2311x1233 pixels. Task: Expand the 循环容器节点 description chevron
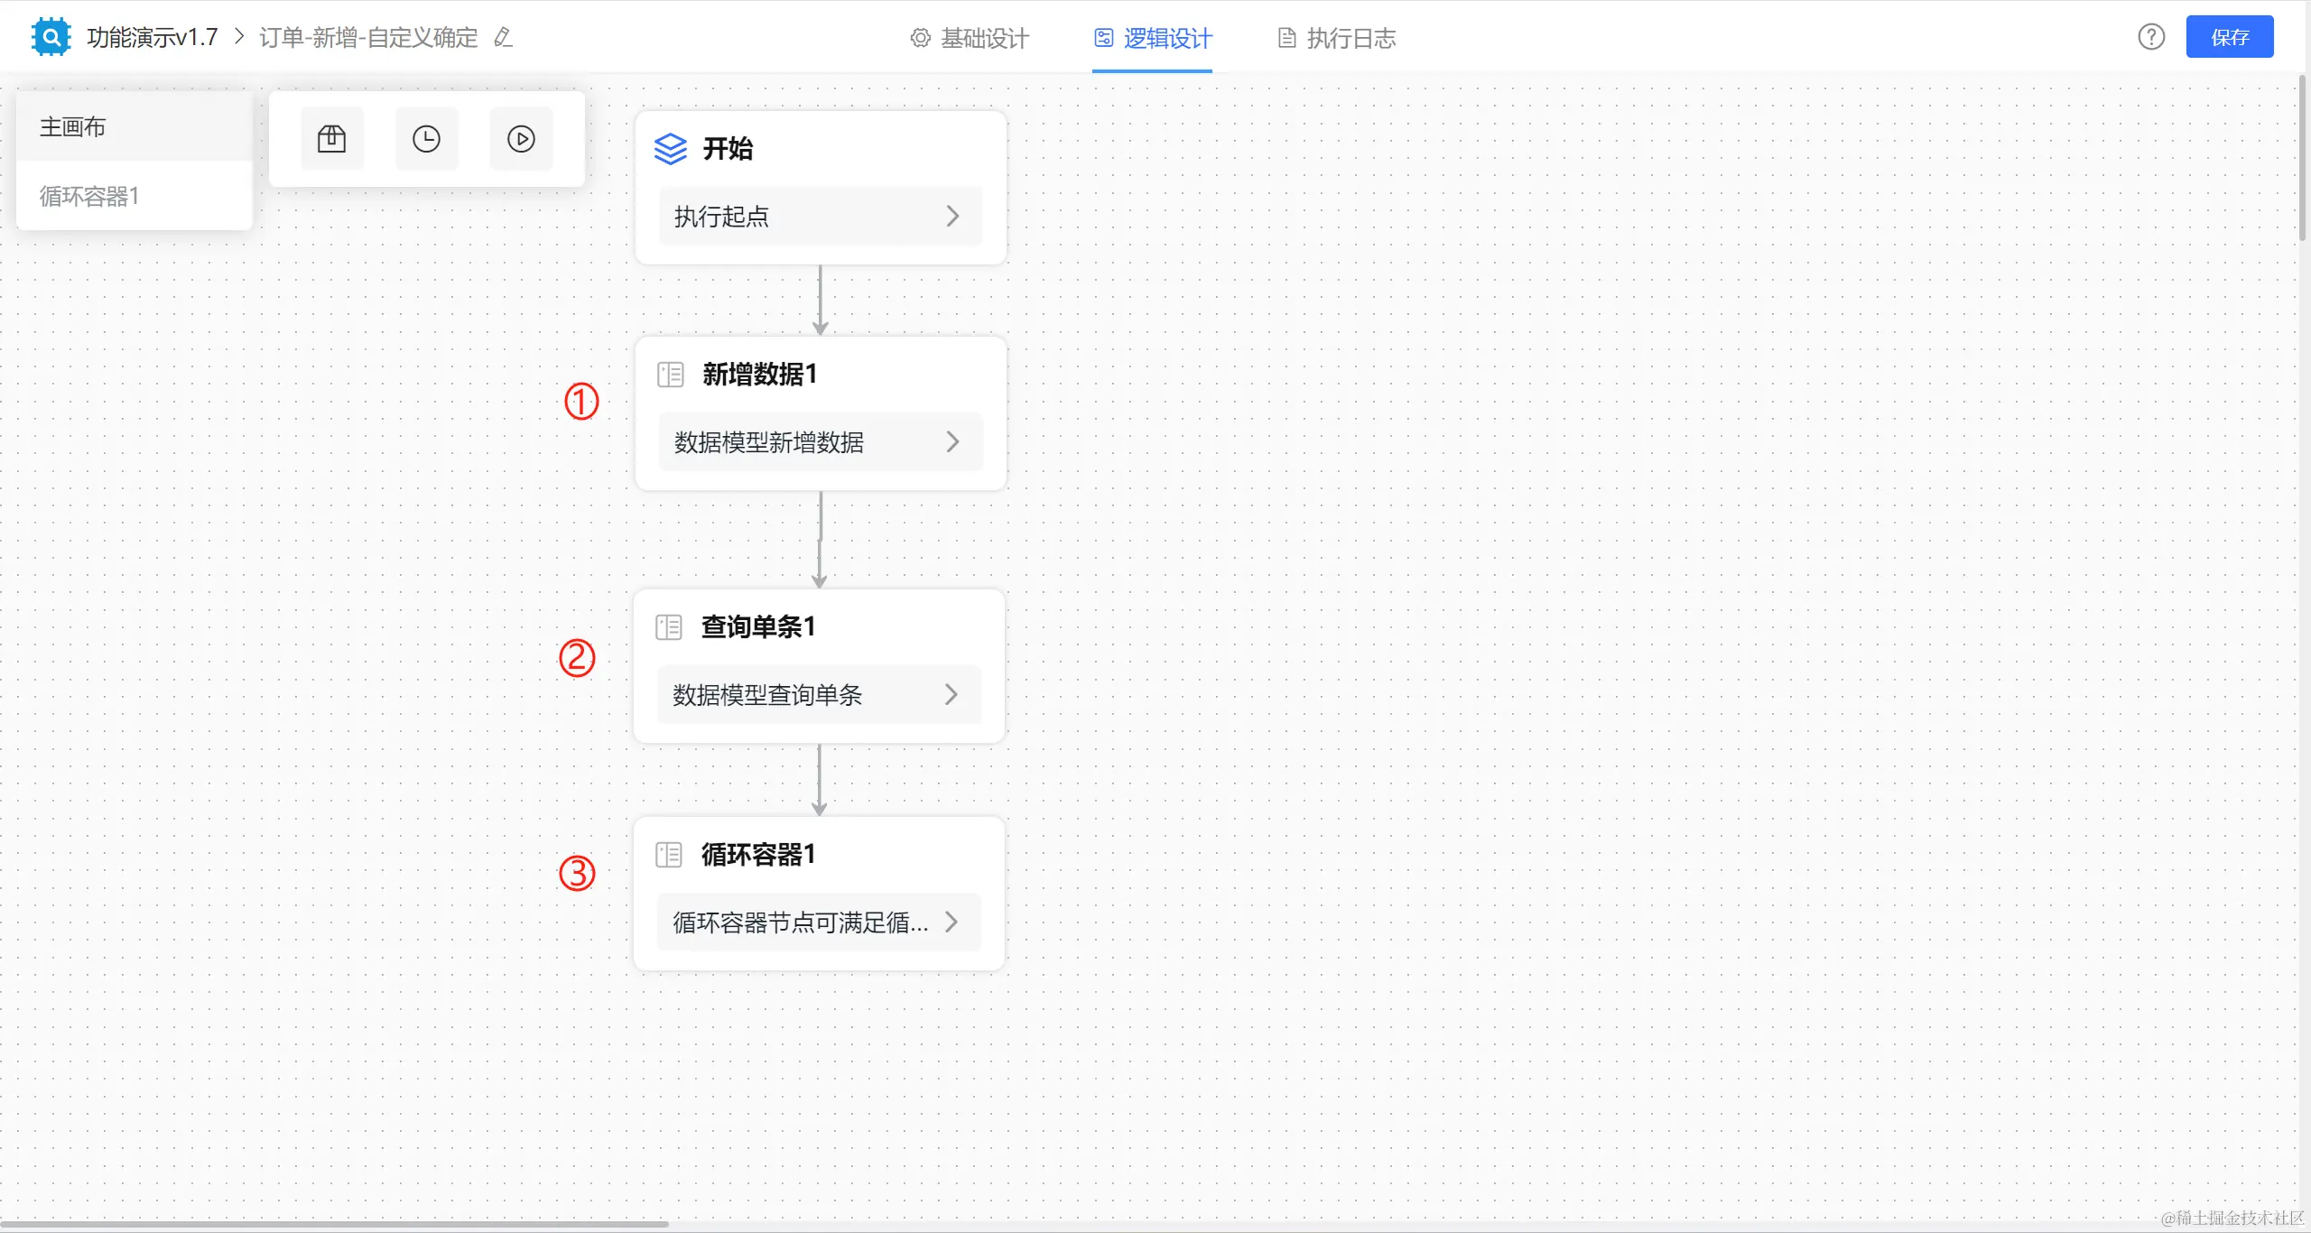[951, 922]
